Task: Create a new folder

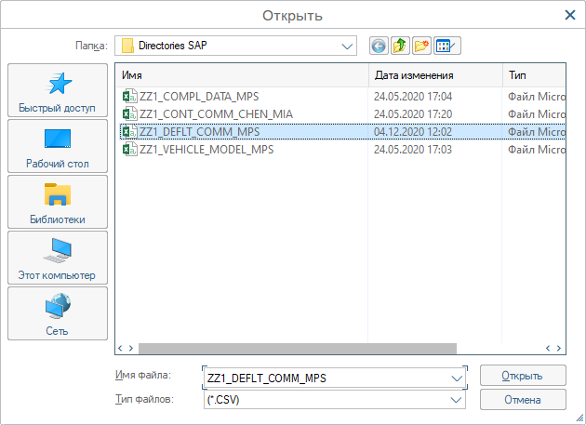Action: 421,46
